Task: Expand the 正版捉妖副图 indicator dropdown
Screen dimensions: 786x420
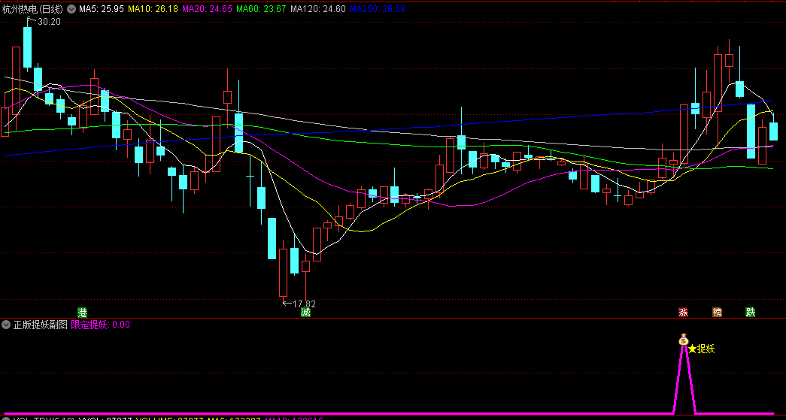Action: 6,325
